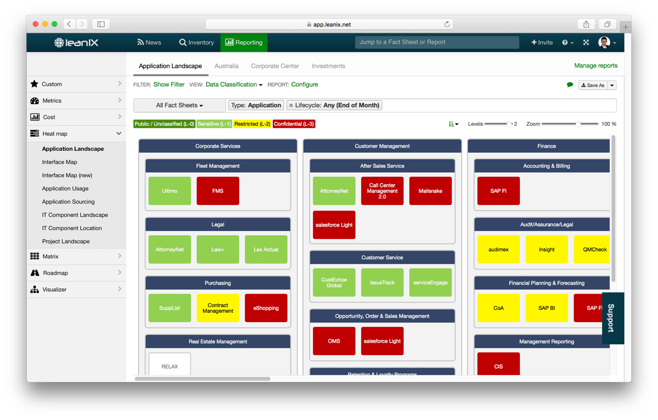This screenshot has height=420, width=658.
Task: Expand the Cost section chevron
Action: pos(120,117)
